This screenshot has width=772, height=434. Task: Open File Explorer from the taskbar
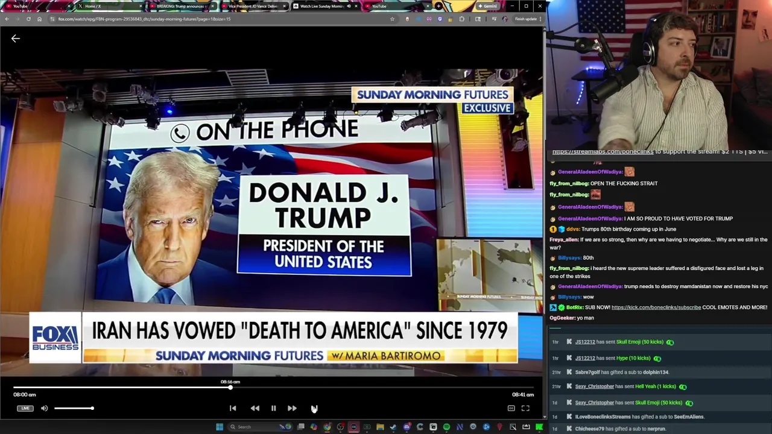[380, 427]
